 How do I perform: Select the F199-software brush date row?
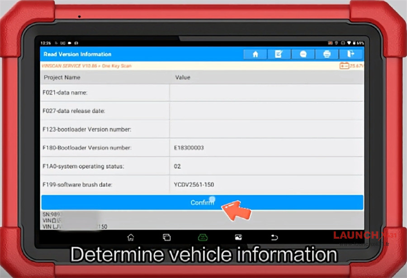[202, 185]
